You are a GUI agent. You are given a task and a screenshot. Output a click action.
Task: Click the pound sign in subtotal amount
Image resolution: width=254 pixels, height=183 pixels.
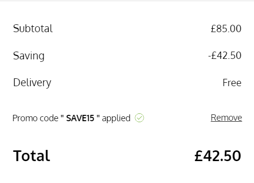click(x=213, y=29)
